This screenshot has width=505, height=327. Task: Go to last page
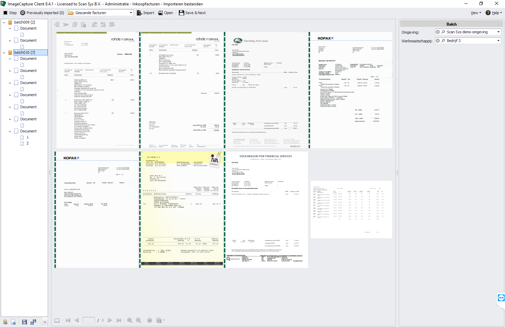(x=119, y=320)
